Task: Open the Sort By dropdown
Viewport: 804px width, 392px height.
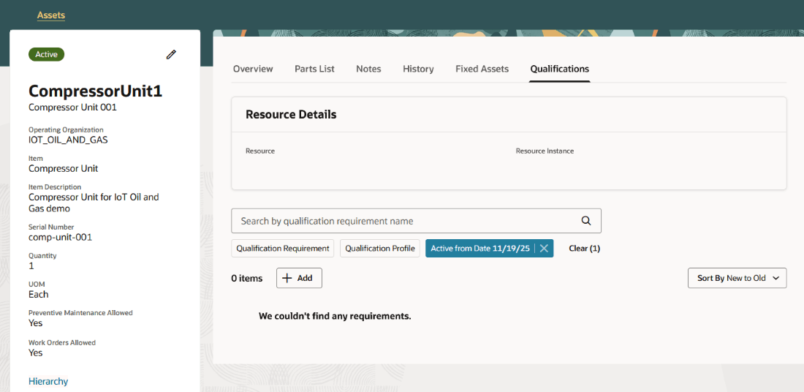Action: [x=737, y=278]
